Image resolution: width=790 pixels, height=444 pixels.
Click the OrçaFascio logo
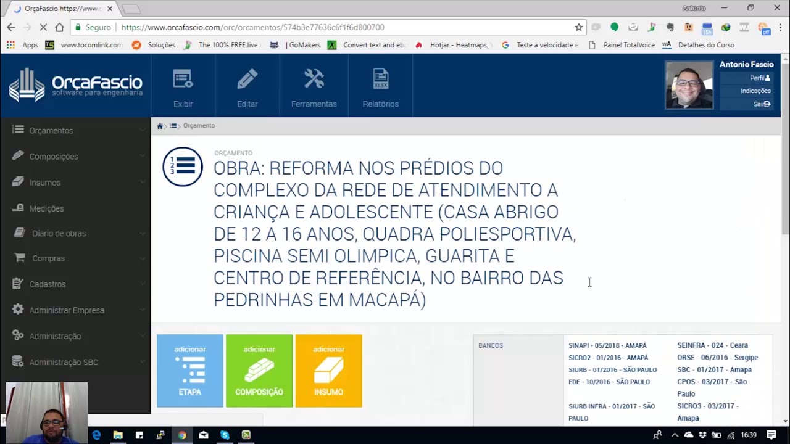pyautogui.click(x=75, y=85)
